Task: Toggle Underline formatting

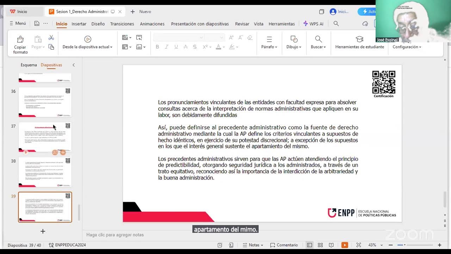Action: [x=176, y=47]
